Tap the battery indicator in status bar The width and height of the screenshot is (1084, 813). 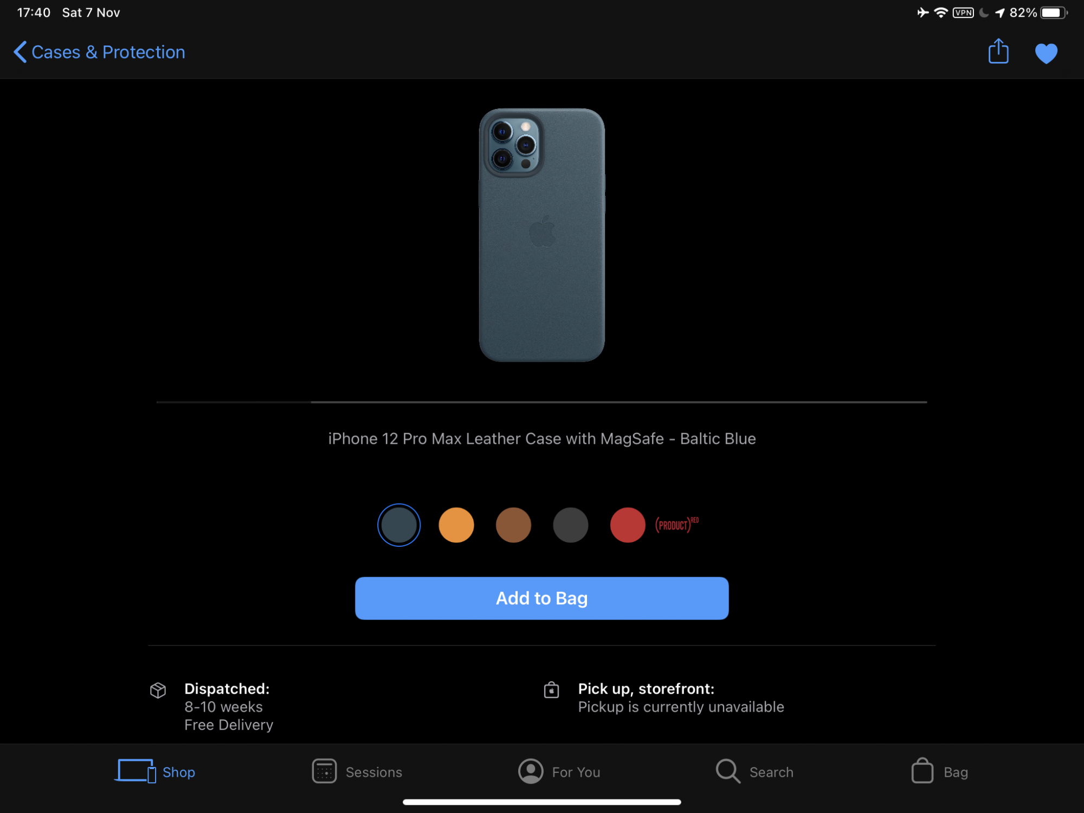point(1053,12)
